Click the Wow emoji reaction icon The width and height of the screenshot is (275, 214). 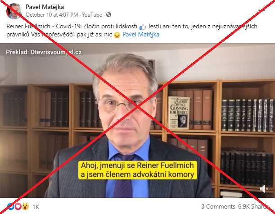pyautogui.click(x=25, y=207)
